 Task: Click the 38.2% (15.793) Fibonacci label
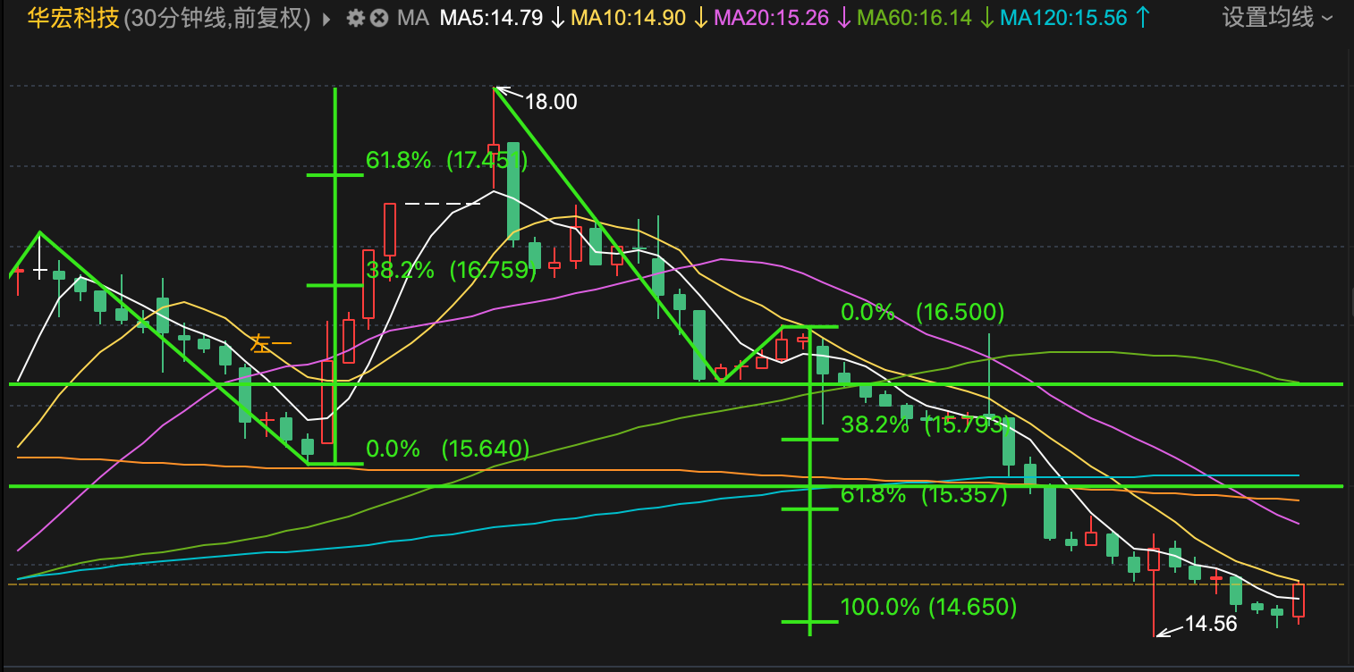coord(926,424)
